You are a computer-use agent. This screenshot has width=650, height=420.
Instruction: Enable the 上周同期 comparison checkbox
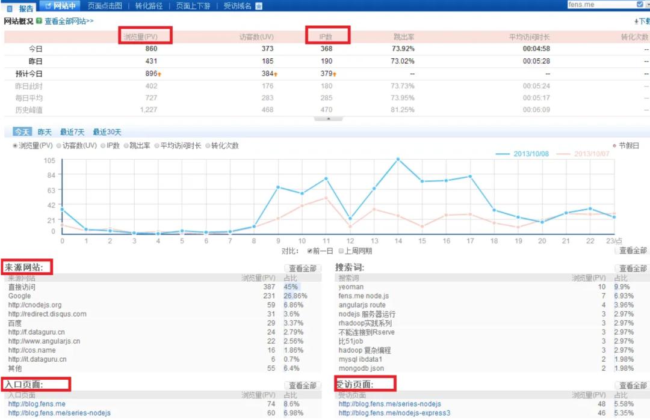point(341,251)
